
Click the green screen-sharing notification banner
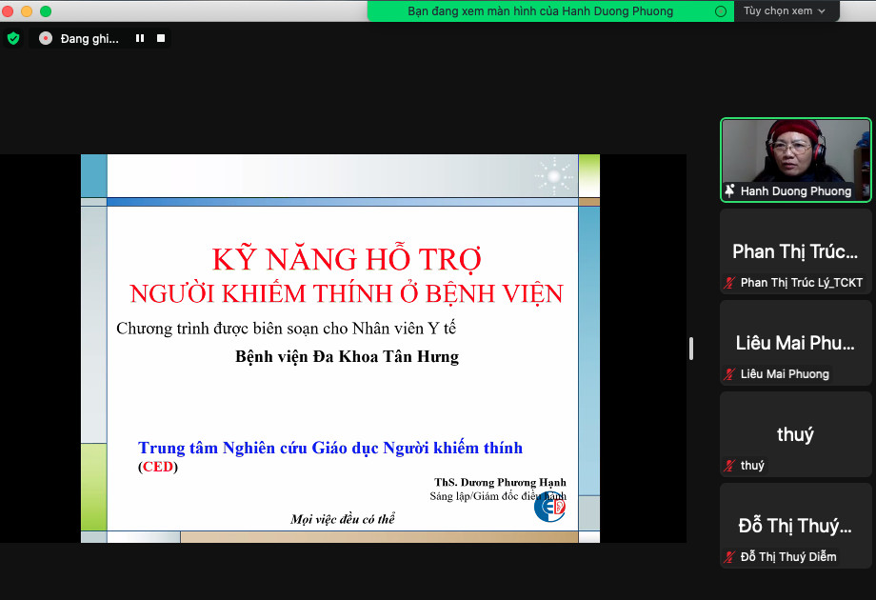point(540,11)
